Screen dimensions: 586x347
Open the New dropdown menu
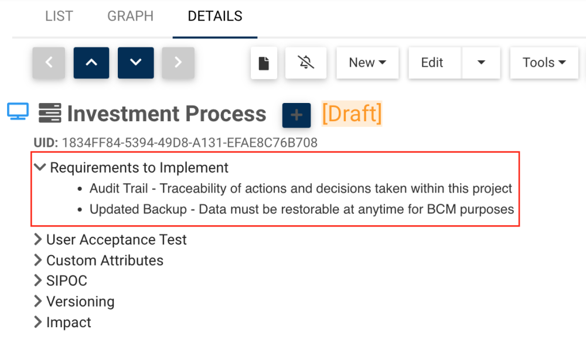[367, 63]
